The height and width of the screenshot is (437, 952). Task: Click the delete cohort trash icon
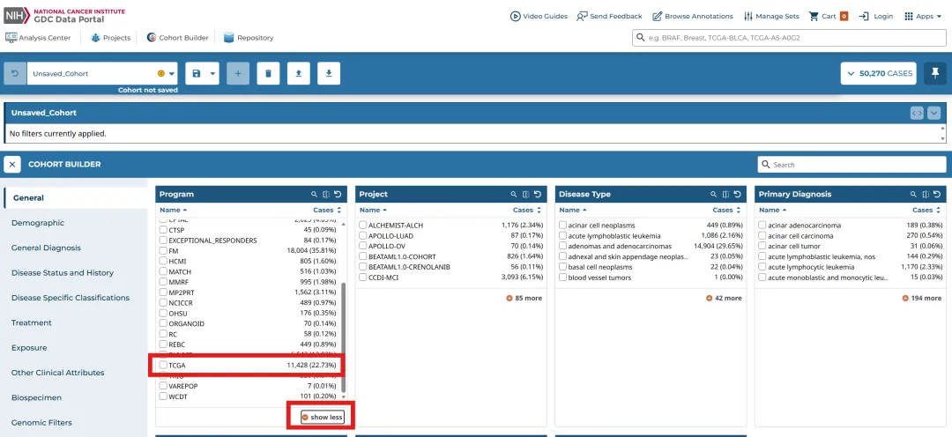pyautogui.click(x=268, y=73)
